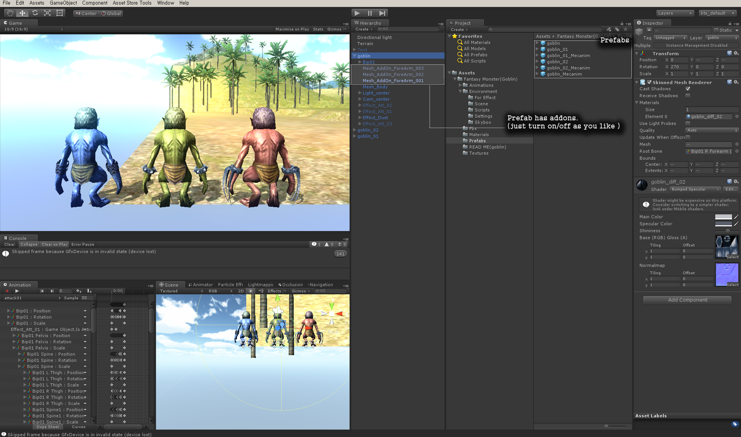Expand the Animations folder
This screenshot has height=437, width=741.
[x=460, y=85]
